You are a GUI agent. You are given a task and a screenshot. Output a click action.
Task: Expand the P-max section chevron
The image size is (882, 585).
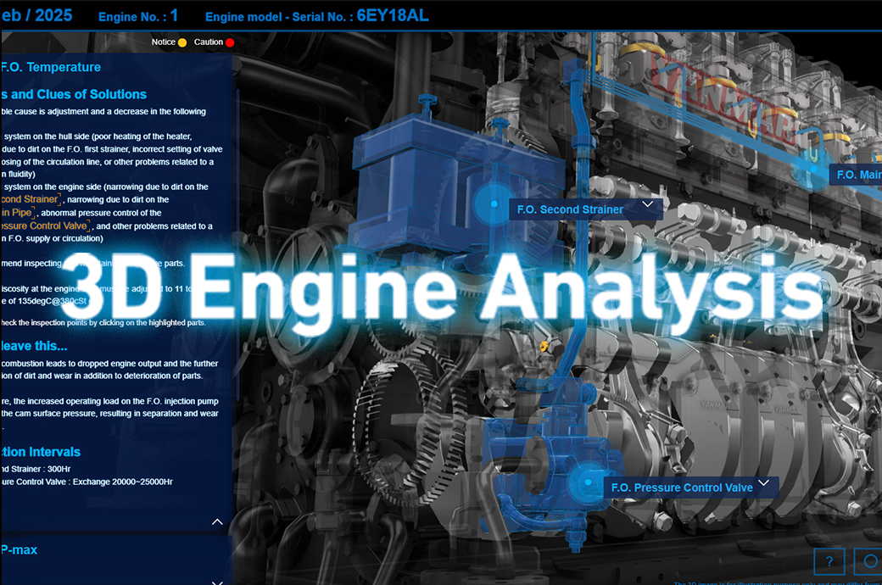[x=217, y=582]
